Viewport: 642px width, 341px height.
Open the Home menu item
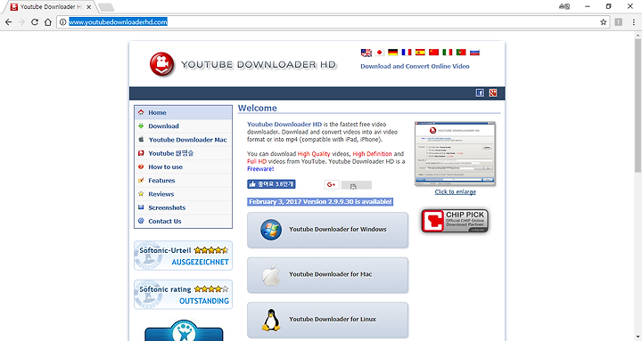183,112
